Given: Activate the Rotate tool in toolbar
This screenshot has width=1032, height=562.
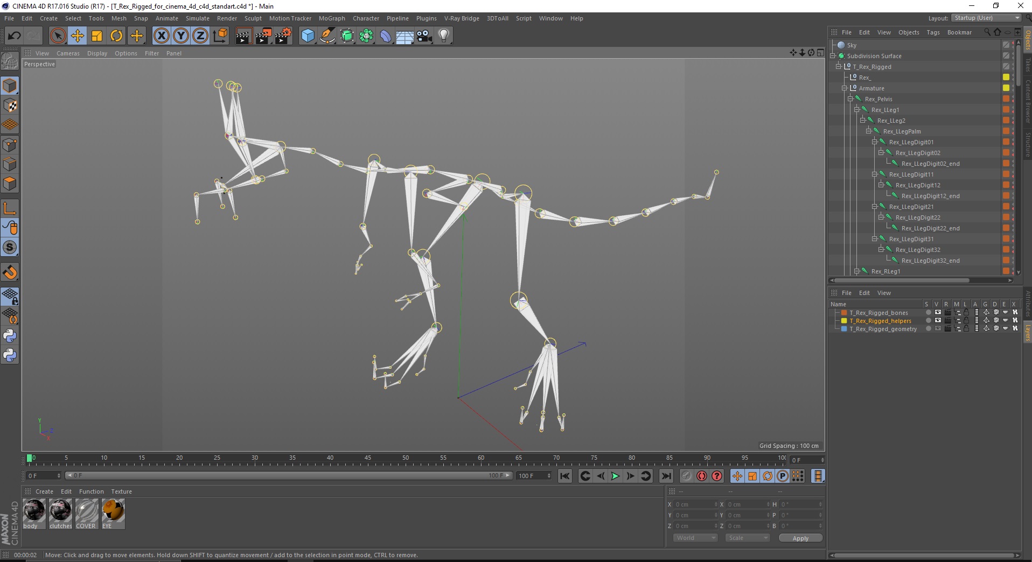Looking at the screenshot, I should [116, 36].
